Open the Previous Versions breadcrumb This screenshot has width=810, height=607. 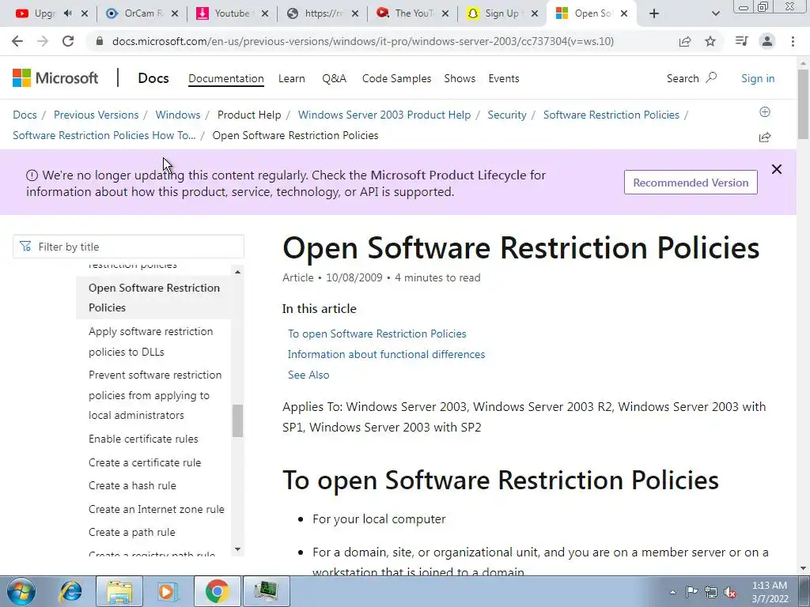click(96, 115)
